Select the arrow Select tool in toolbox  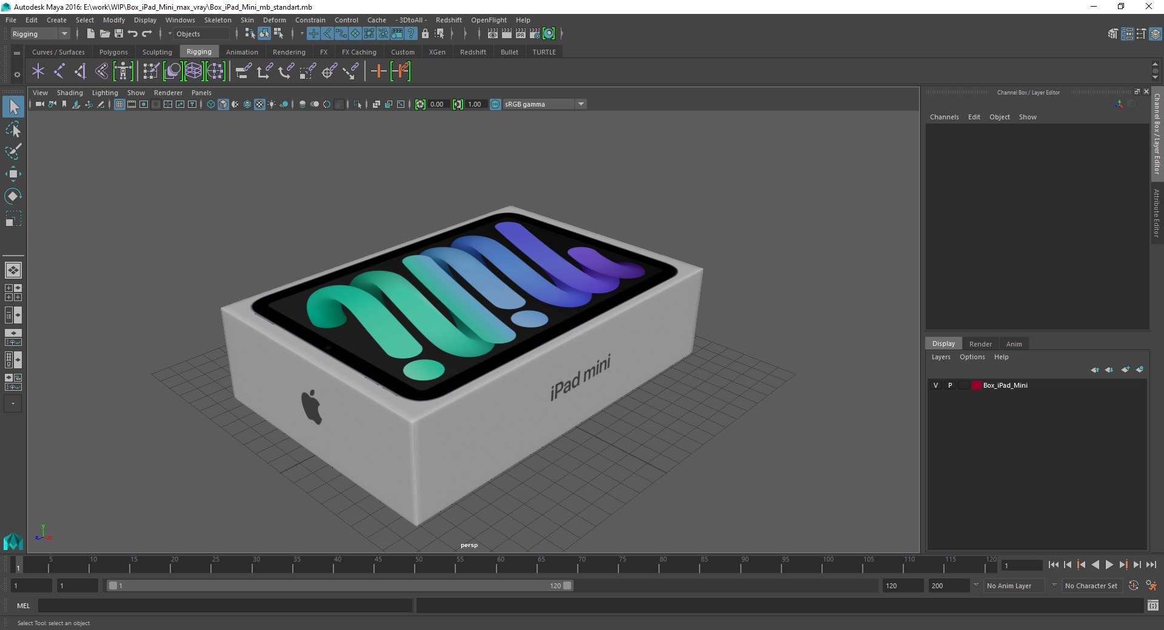click(x=13, y=107)
